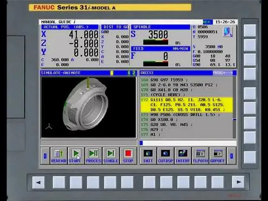Click the C axis 360.000 value

click(60, 60)
